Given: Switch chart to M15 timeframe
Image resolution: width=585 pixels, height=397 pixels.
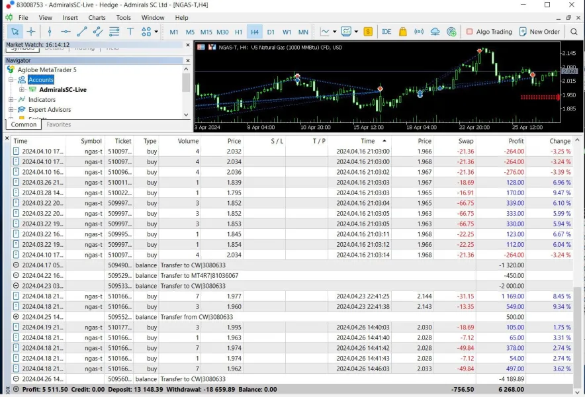Looking at the screenshot, I should point(206,32).
